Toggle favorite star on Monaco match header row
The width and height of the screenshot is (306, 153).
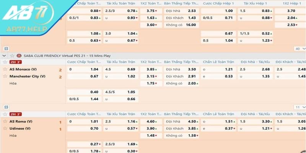click(x=5, y=62)
